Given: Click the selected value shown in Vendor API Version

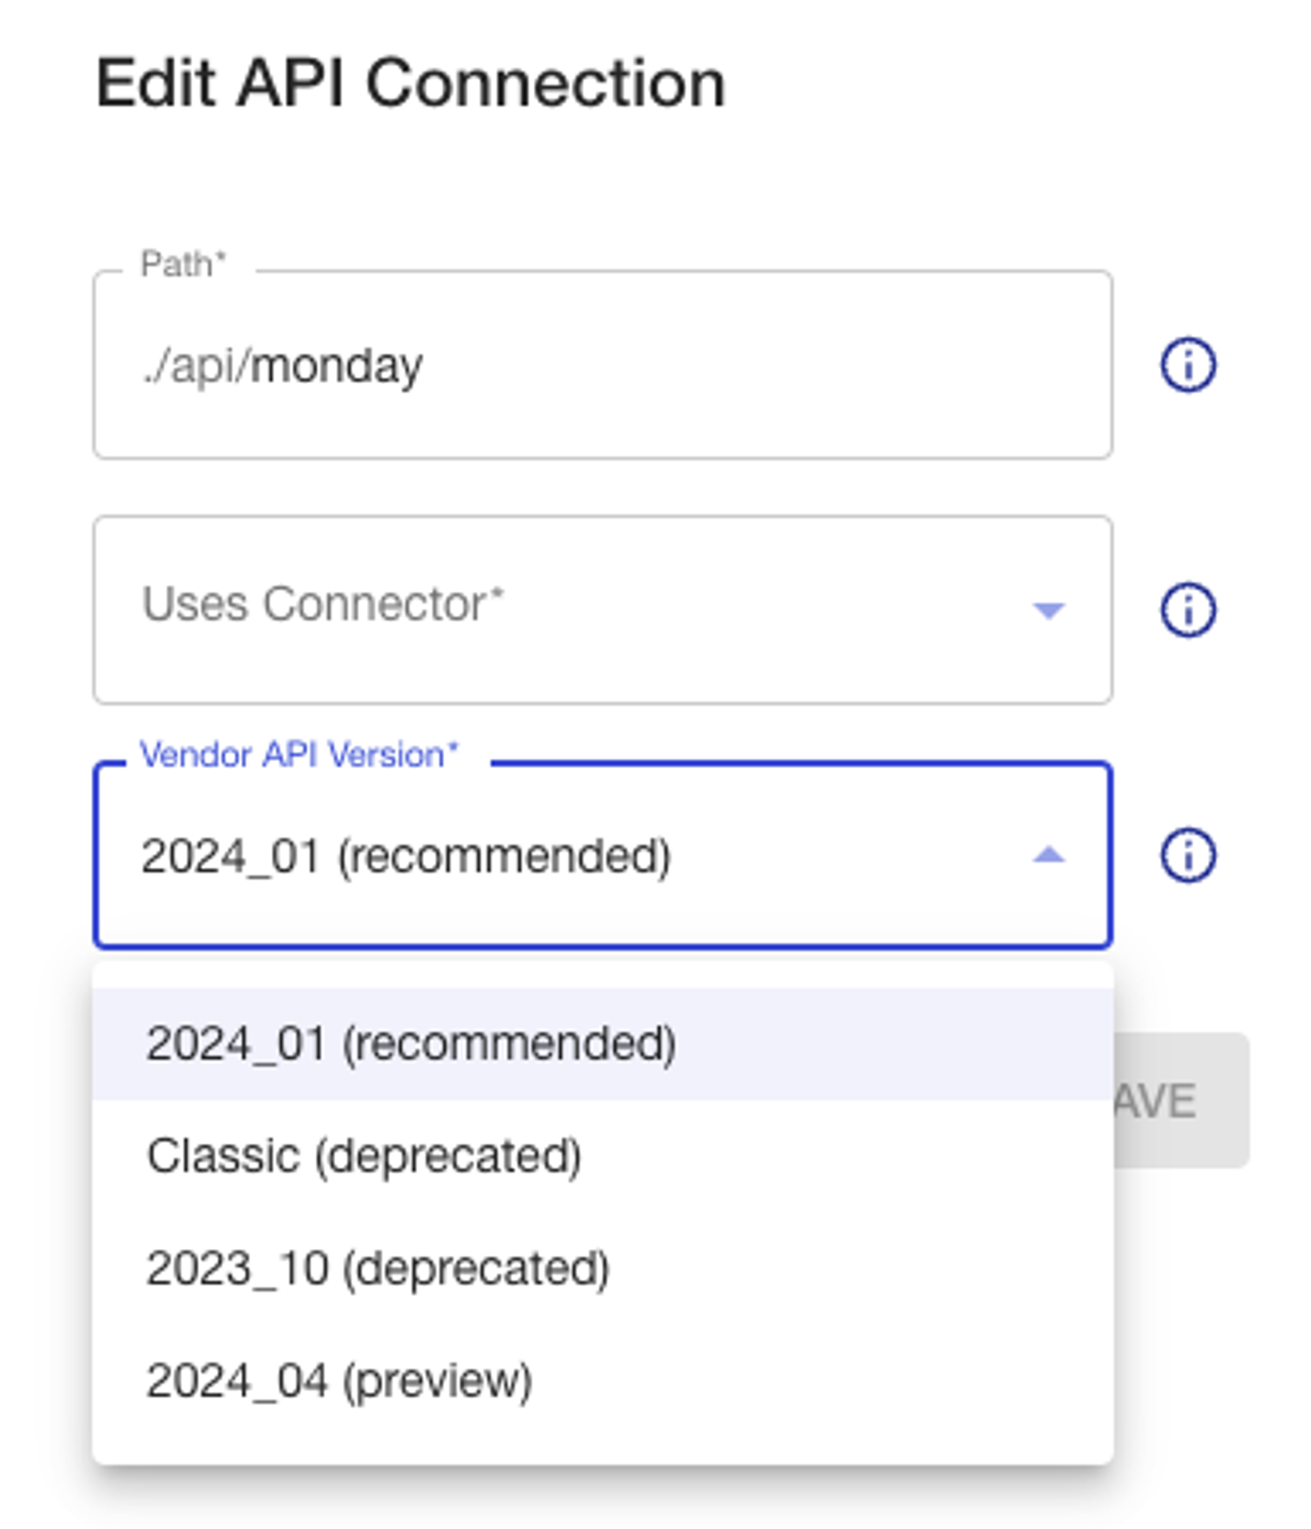Looking at the screenshot, I should coord(405,857).
